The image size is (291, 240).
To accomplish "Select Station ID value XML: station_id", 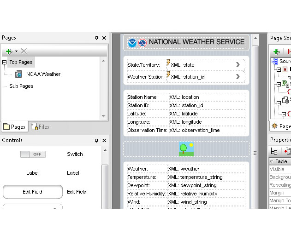I will point(207,105).
